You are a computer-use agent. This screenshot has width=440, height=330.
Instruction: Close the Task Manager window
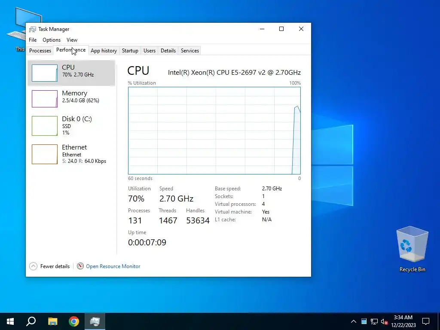pyautogui.click(x=301, y=29)
